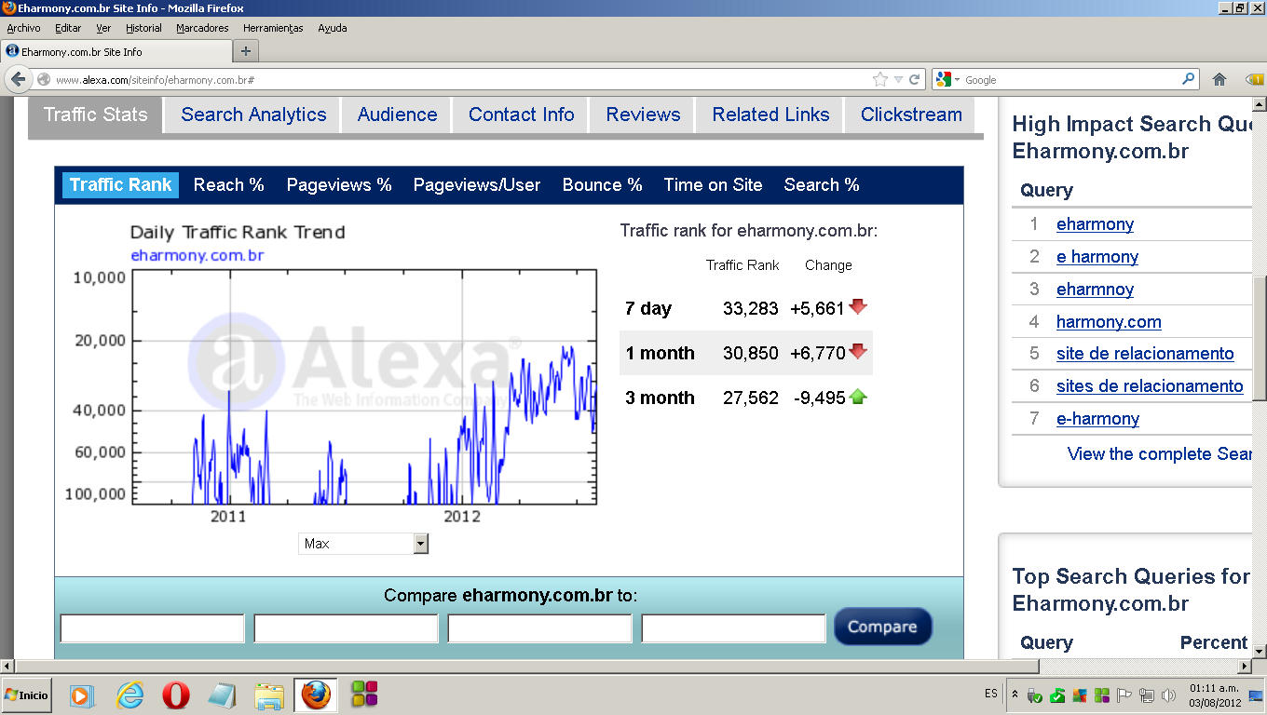
Task: Click the yellow eye icon beside the home icon
Action: pos(1254,80)
